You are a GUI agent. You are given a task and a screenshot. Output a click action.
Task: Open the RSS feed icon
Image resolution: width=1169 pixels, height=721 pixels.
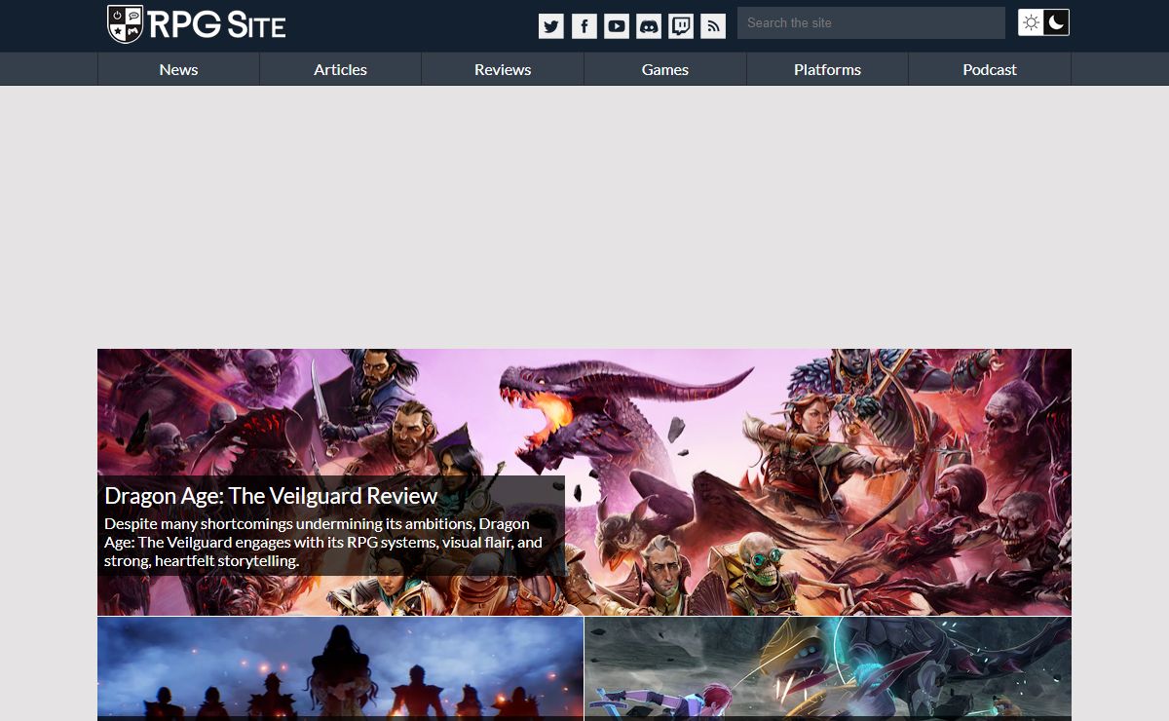713,26
